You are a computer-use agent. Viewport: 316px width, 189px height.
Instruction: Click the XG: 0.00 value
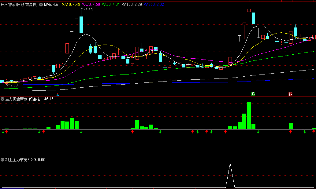[38, 160]
